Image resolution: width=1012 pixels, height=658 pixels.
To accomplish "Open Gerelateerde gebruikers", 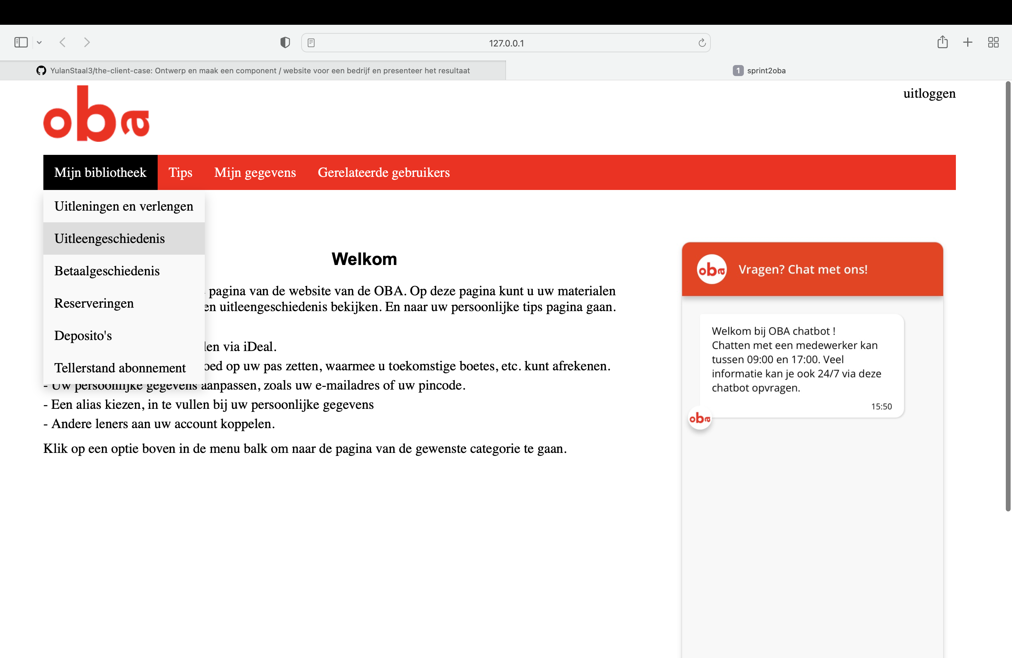I will pos(383,172).
